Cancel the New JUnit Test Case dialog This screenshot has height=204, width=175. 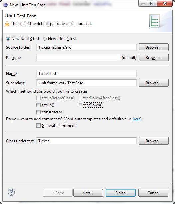click(153, 193)
